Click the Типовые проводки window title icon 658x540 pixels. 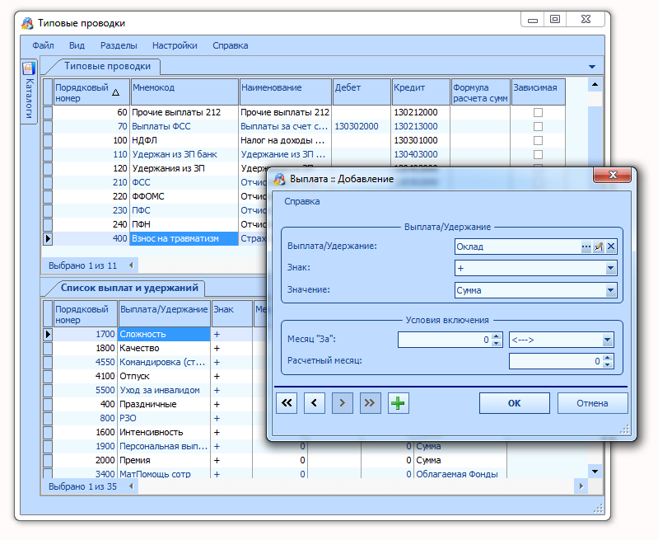[27, 23]
